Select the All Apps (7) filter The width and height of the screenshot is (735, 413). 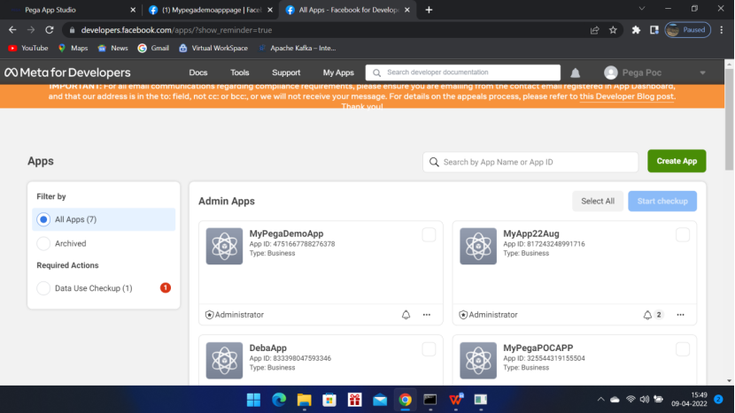pyautogui.click(x=104, y=219)
